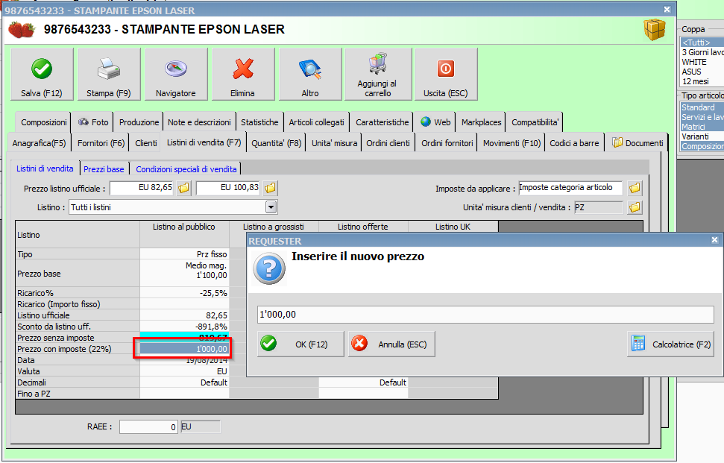Click the EU 82,65 official price field
This screenshot has width=724, height=463.
click(x=141, y=188)
